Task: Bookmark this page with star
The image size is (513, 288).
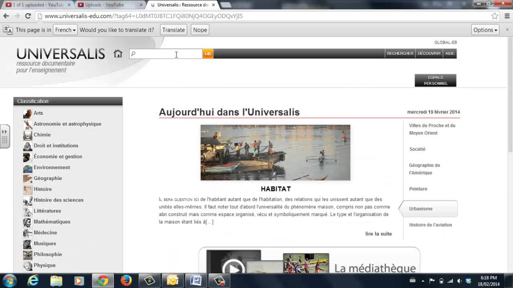Action: 495,16
